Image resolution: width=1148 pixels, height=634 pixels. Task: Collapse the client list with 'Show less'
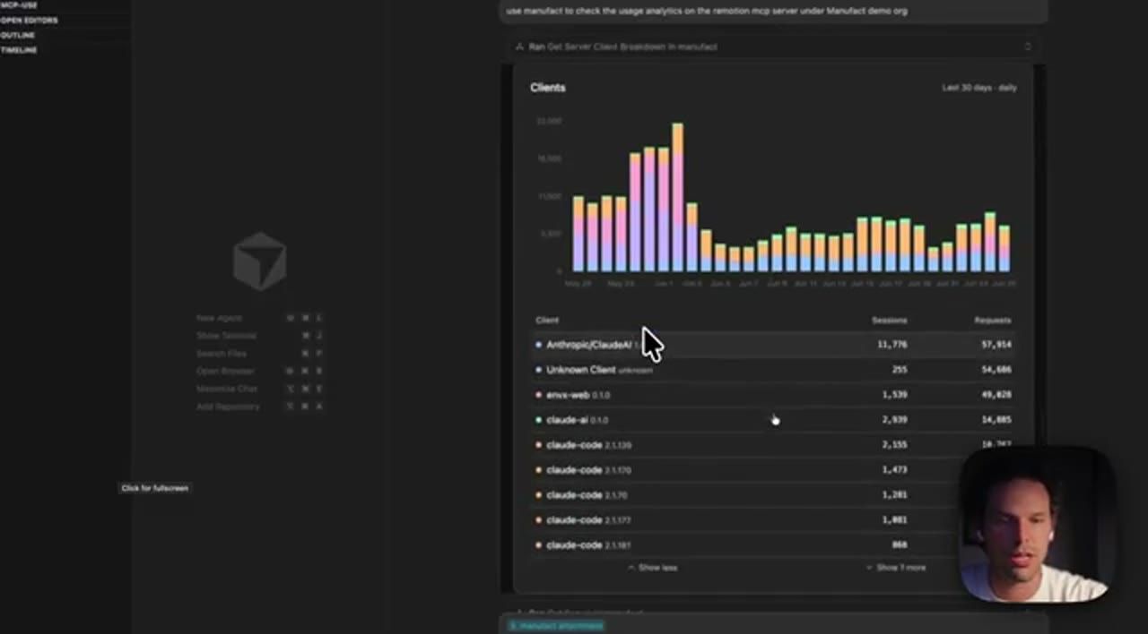(x=653, y=568)
